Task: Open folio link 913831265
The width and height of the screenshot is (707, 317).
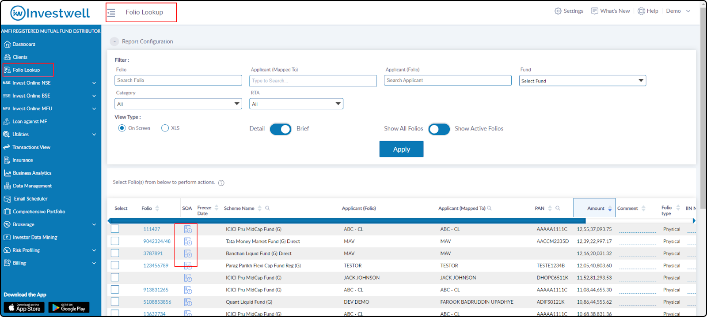Action: [156, 290]
